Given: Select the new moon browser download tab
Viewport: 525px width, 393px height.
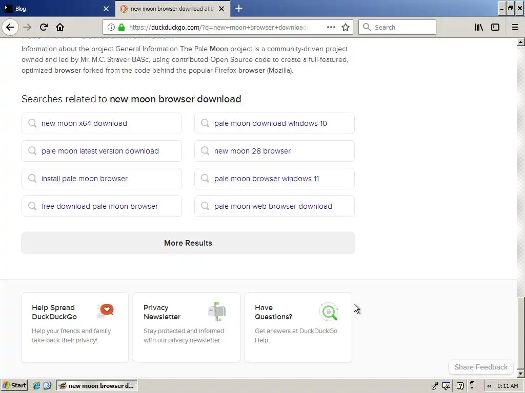Looking at the screenshot, I should pos(172,8).
